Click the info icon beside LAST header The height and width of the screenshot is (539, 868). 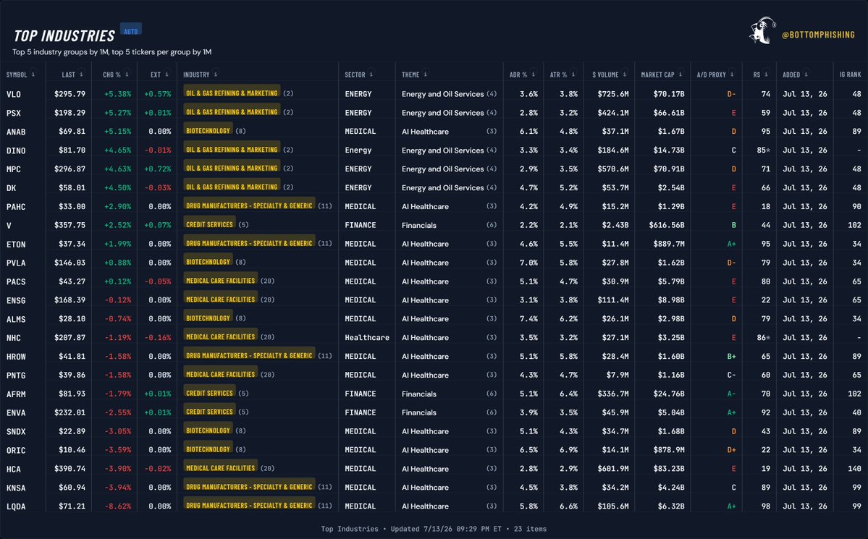coord(81,74)
